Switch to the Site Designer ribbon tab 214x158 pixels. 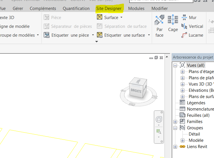[x=109, y=9]
